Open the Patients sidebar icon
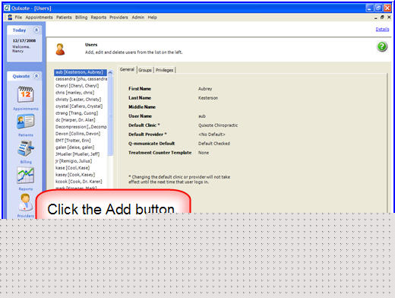This screenshot has height=298, width=395. [25, 122]
